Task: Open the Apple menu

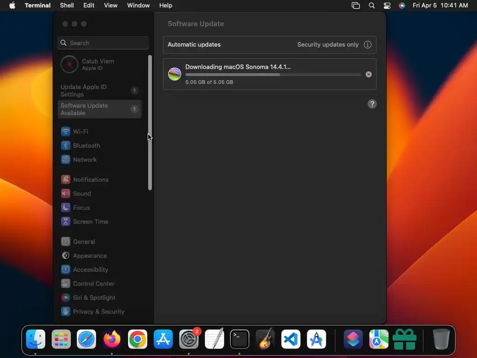Action: (x=12, y=6)
